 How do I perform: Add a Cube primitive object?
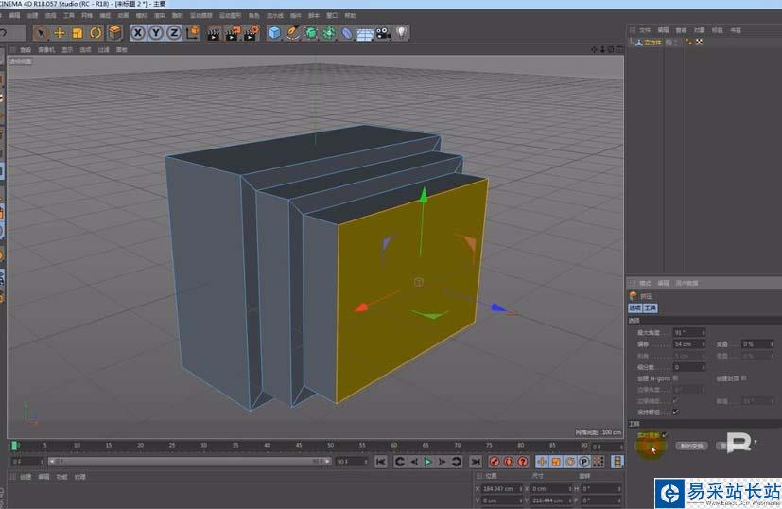click(x=274, y=33)
